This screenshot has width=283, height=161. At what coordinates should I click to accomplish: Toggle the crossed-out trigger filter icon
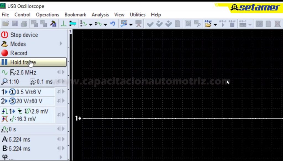[x=5, y=119]
